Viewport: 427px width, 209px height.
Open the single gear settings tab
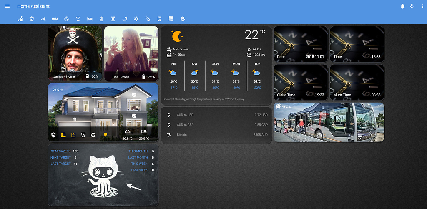click(136, 19)
